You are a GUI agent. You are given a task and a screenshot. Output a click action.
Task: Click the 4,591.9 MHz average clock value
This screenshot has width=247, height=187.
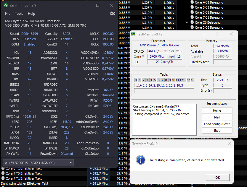point(99,183)
